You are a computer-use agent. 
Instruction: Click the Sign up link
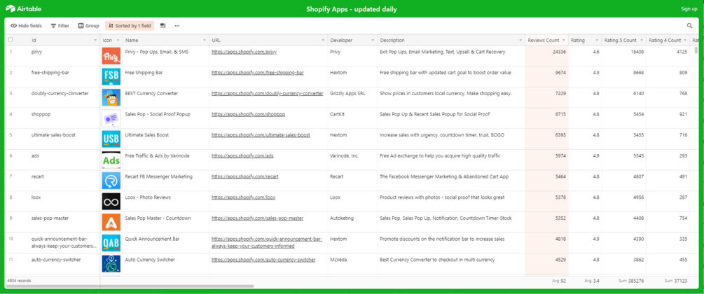click(x=689, y=8)
